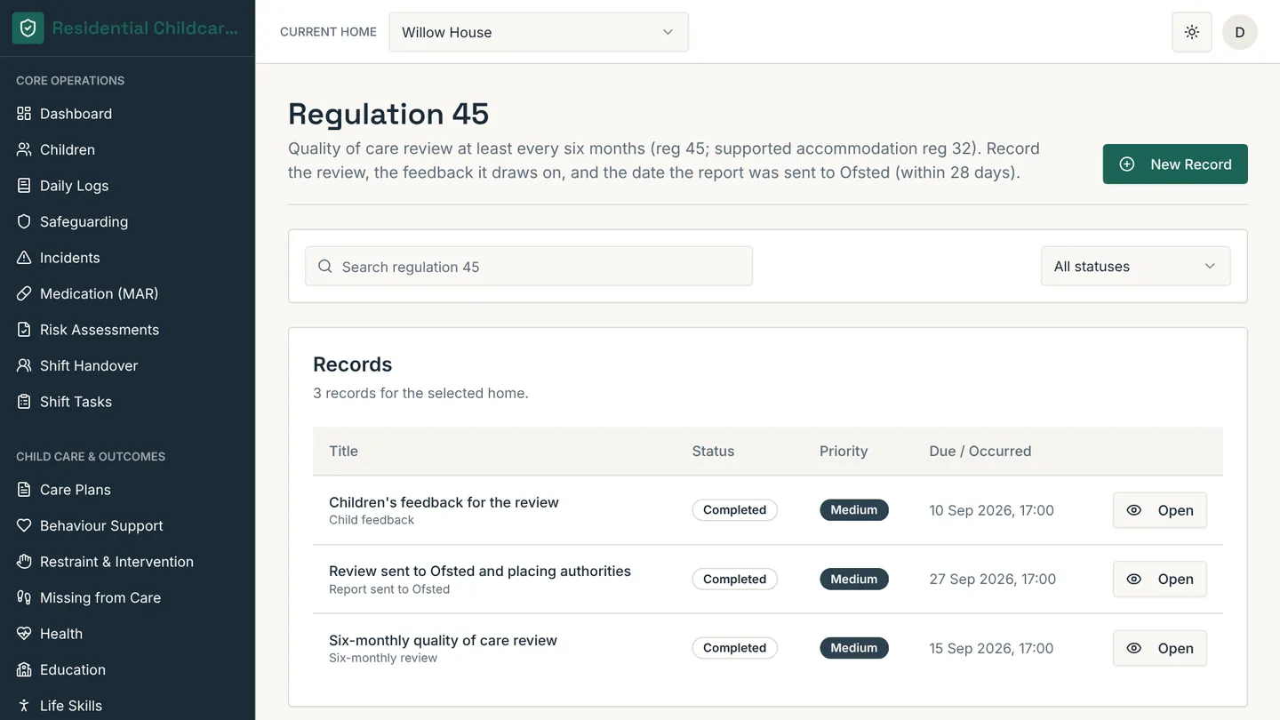Open Risk Assessments document icon
This screenshot has height=720, width=1280.
24,330
